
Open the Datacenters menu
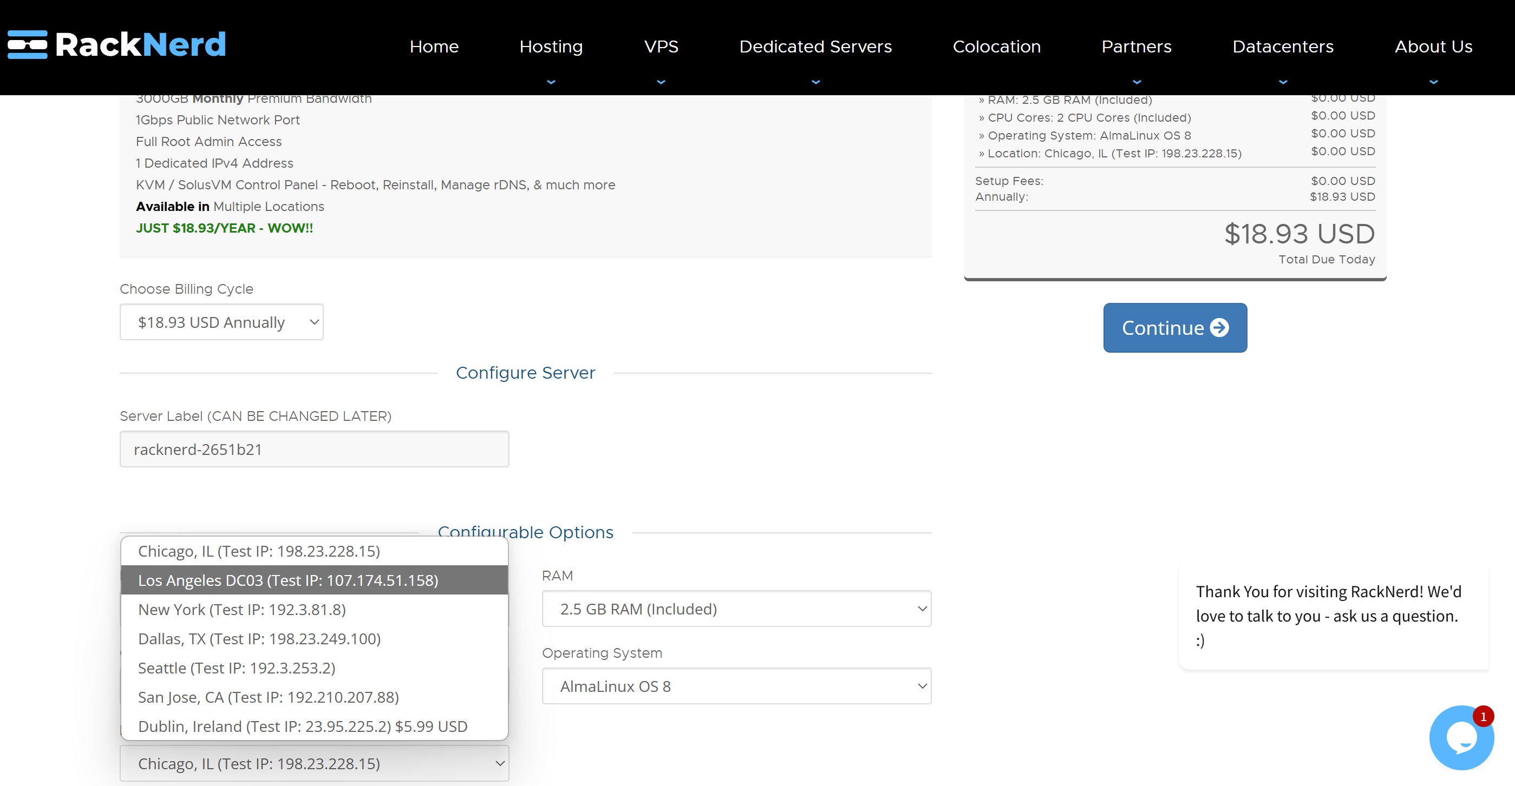pyautogui.click(x=1283, y=47)
